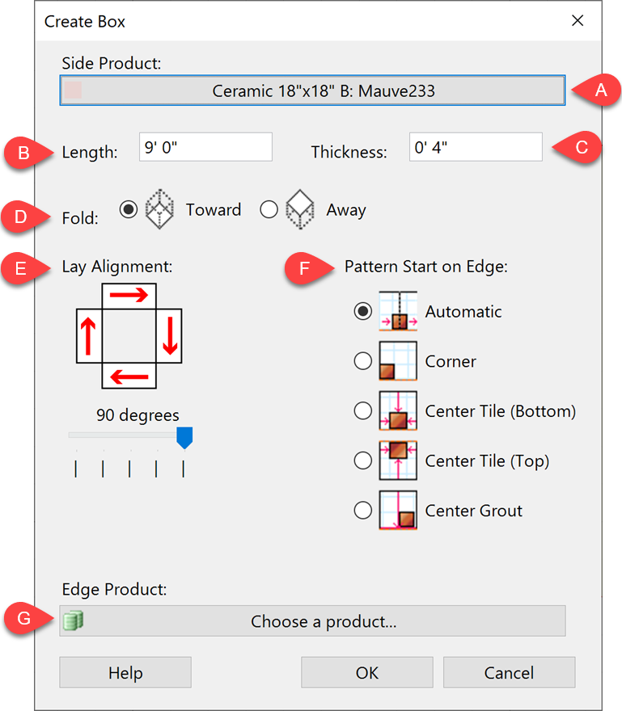Click the green product stack icon
Viewport: 622px width, 711px height.
point(73,621)
